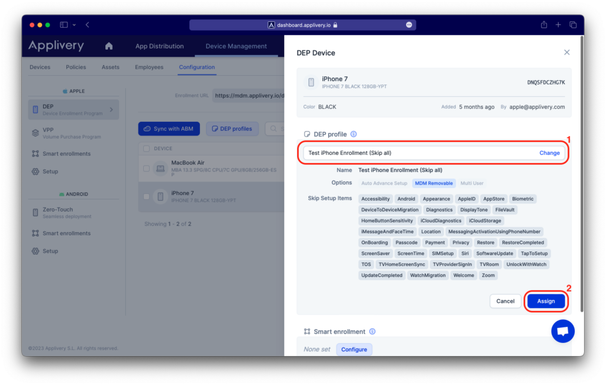This screenshot has height=385, width=606.
Task: Click the FileVault skip item tag
Action: tap(505, 210)
